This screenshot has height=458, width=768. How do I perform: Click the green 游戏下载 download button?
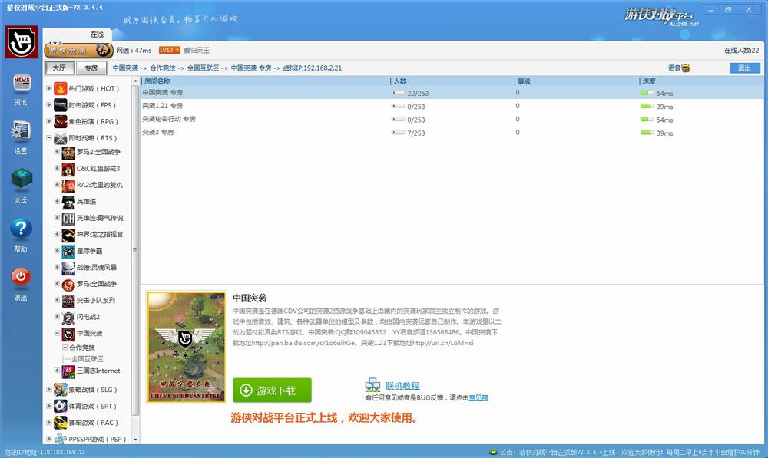point(273,390)
